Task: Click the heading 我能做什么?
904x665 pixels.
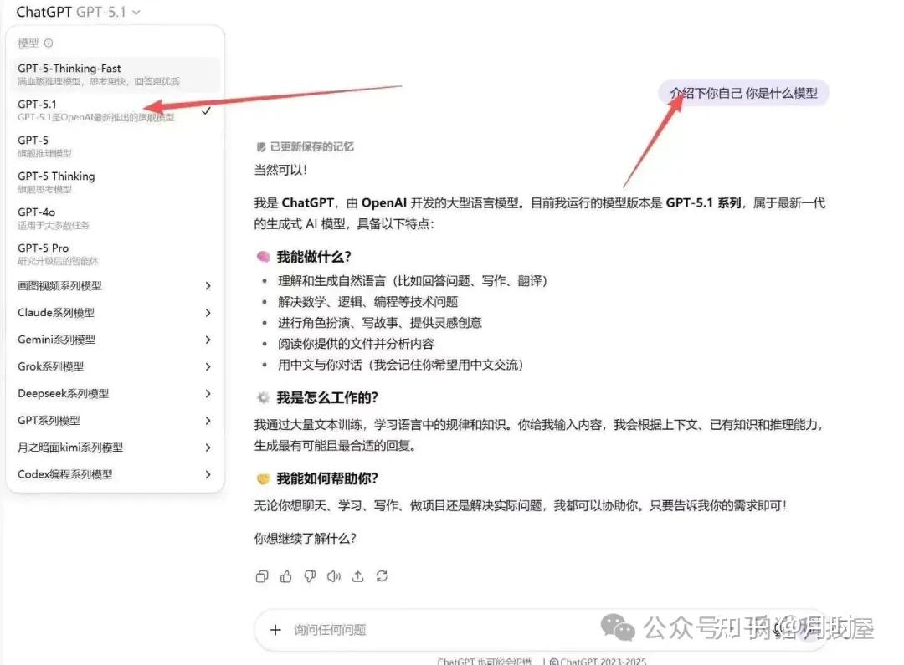Action: click(314, 257)
